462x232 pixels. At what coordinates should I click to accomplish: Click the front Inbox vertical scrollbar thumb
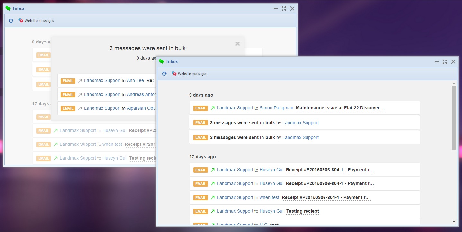(454, 117)
